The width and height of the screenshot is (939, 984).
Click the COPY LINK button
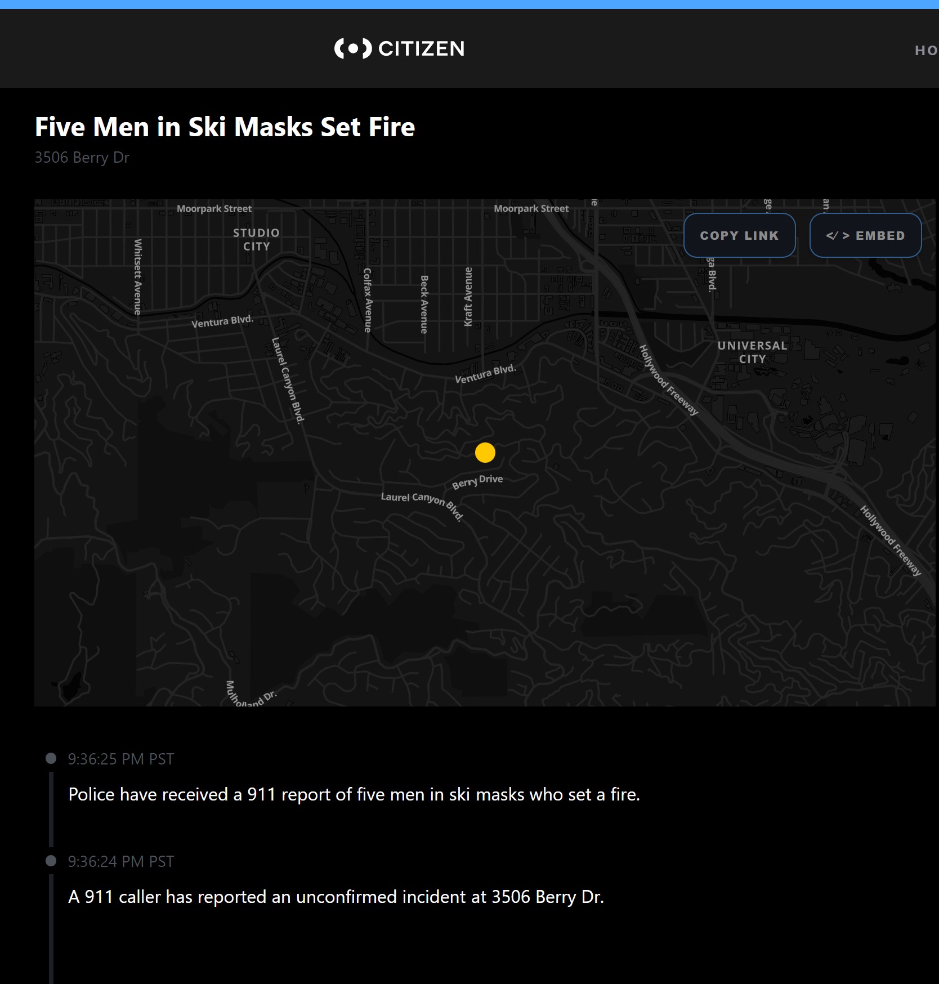[739, 235]
